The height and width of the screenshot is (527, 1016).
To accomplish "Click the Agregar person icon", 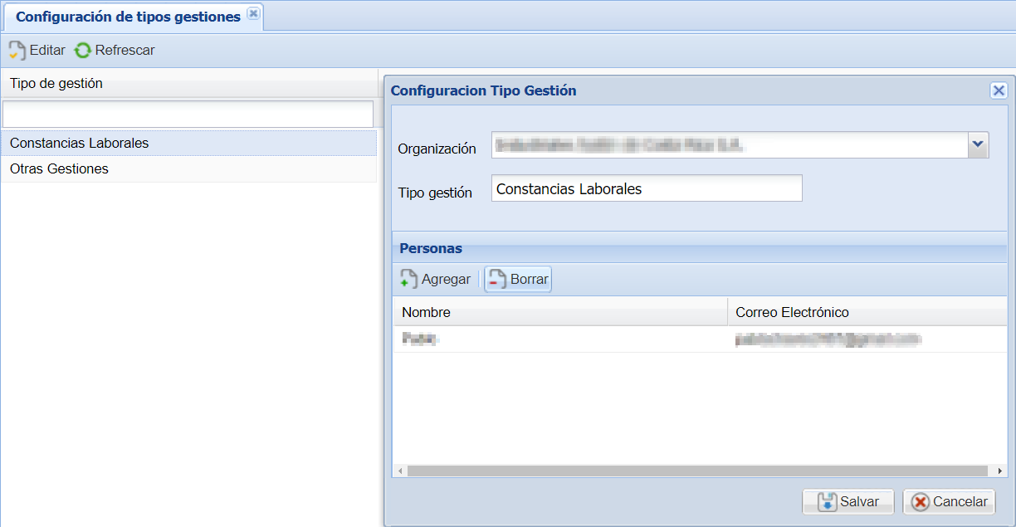I will click(x=408, y=280).
